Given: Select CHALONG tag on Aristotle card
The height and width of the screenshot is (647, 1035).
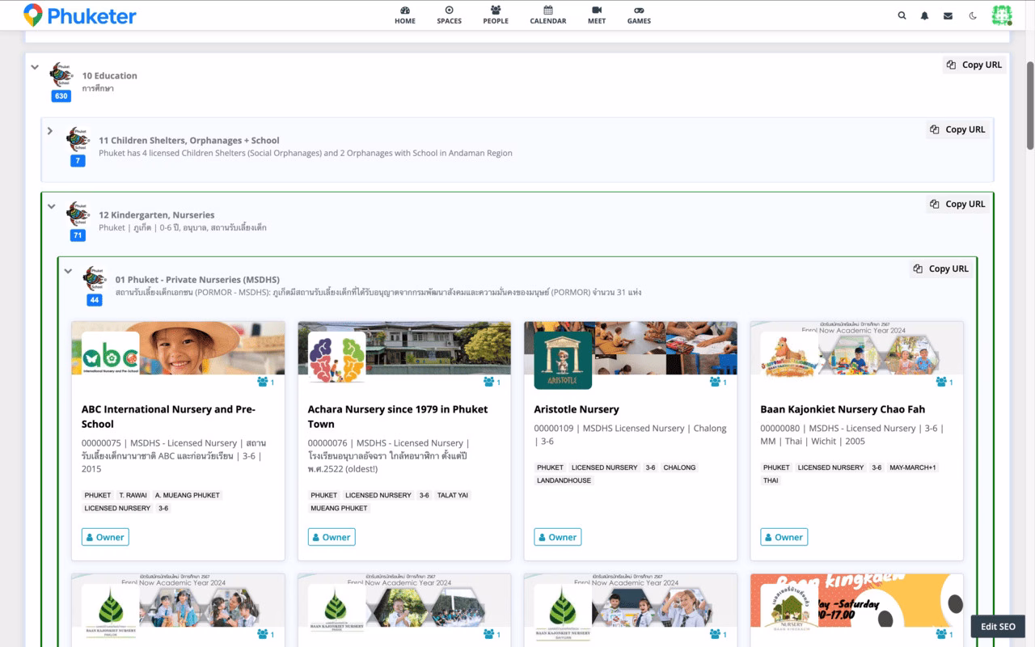Looking at the screenshot, I should tap(679, 467).
